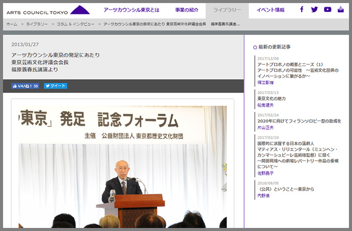Open the Facebook icon in header

click(x=302, y=10)
